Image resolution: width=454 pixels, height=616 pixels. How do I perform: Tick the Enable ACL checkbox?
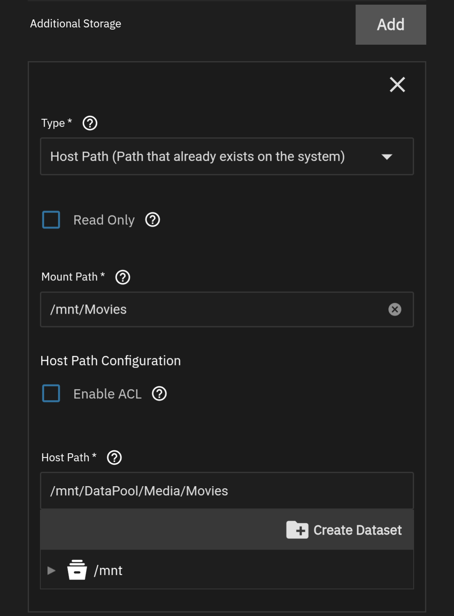pos(51,393)
